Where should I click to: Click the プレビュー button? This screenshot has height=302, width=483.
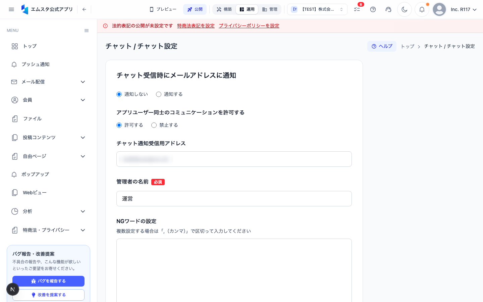click(x=163, y=9)
